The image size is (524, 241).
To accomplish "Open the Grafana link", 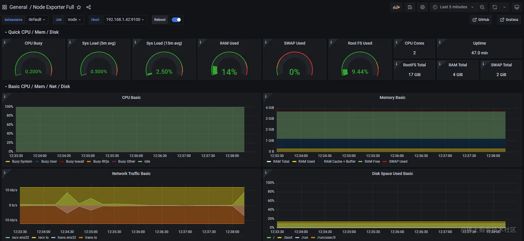I will point(509,20).
